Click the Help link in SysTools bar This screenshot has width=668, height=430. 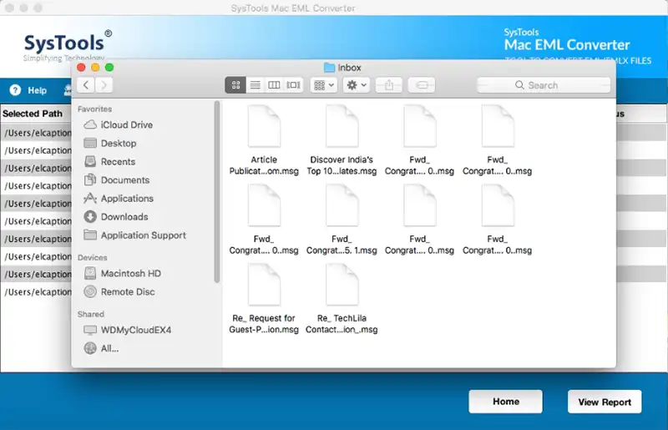[x=37, y=90]
